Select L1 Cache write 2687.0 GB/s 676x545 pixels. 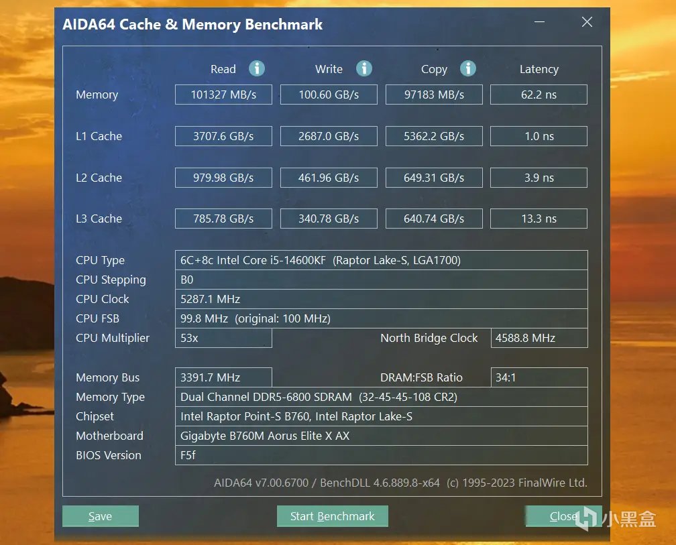tap(329, 136)
